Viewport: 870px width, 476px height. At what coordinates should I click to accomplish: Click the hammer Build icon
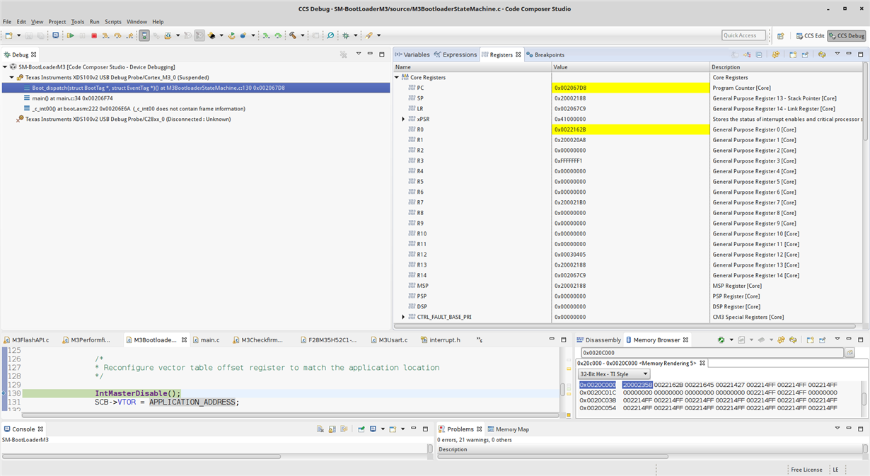click(x=293, y=35)
